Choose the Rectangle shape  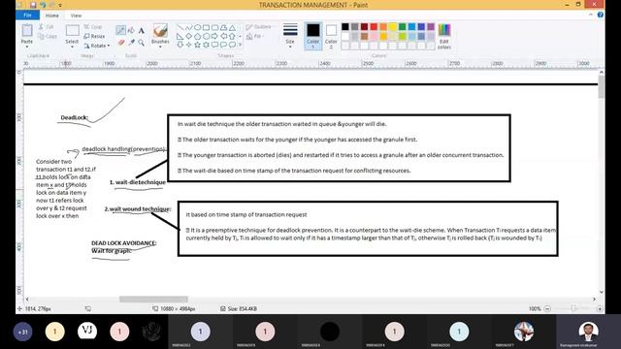(x=207, y=28)
